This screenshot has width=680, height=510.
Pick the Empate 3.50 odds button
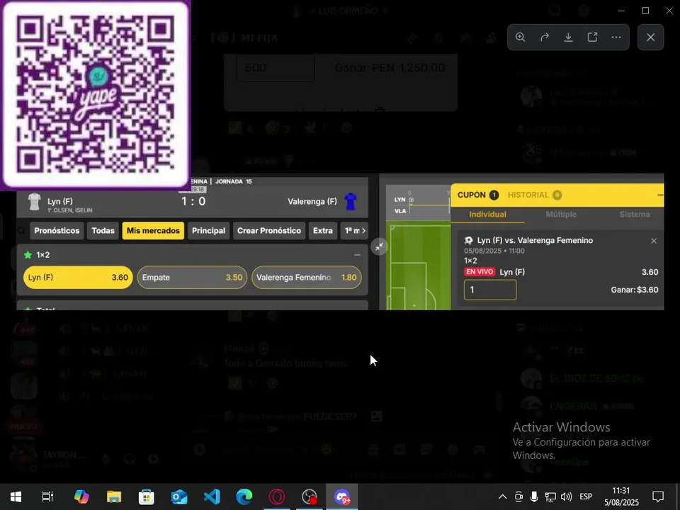click(x=192, y=278)
